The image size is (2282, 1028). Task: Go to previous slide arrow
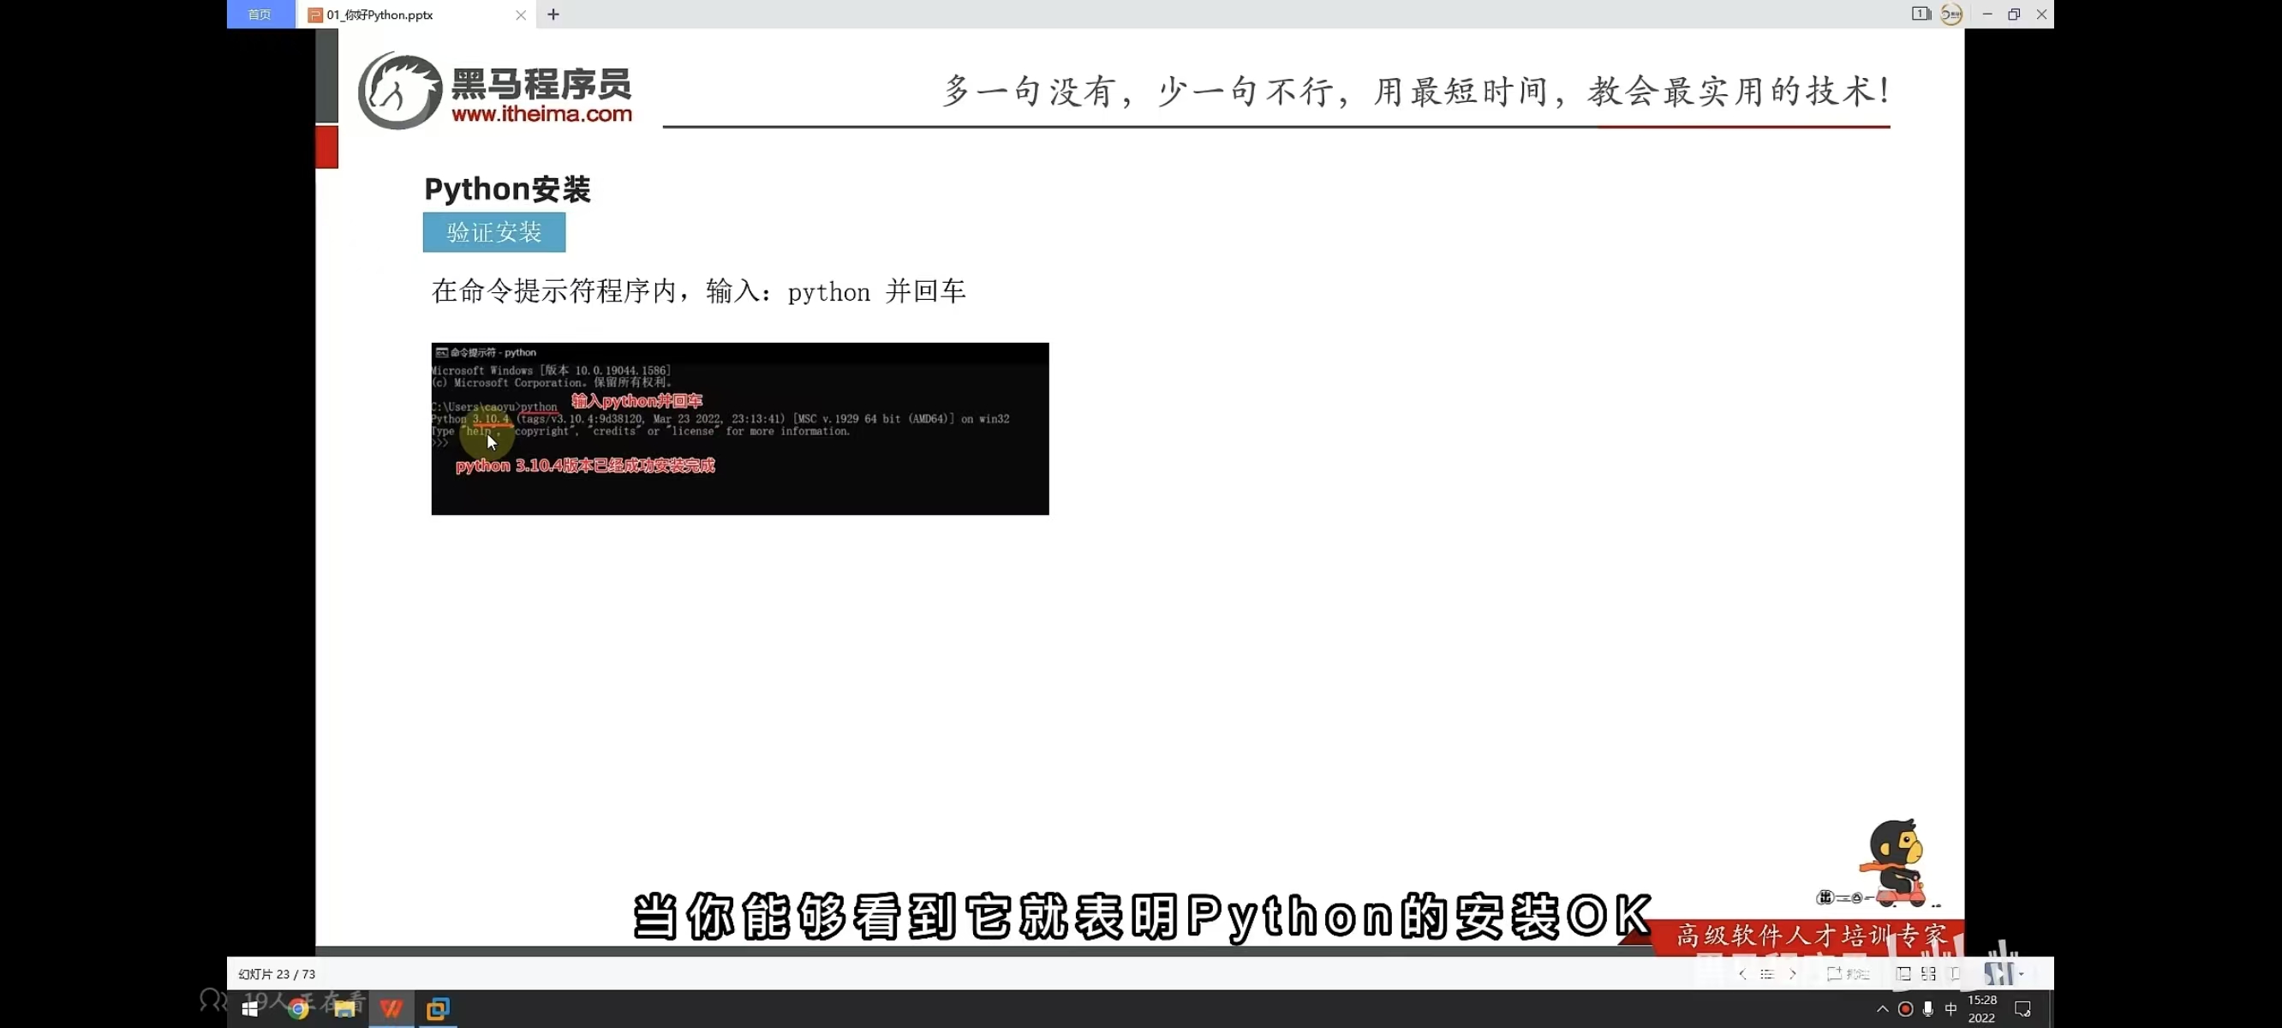[x=1742, y=974]
